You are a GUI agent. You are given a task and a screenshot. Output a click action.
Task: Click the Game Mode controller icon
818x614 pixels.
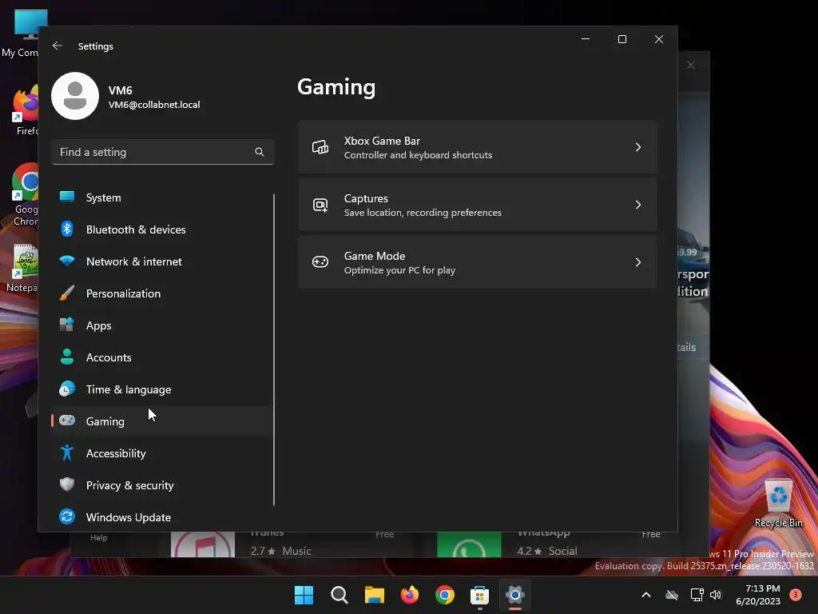[320, 262]
